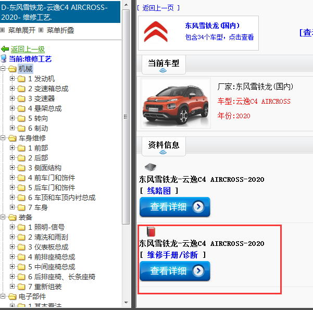Image resolution: width=313 pixels, height=310 pixels.
Task: Go back via 返回上一级 link
Action: click(x=28, y=49)
